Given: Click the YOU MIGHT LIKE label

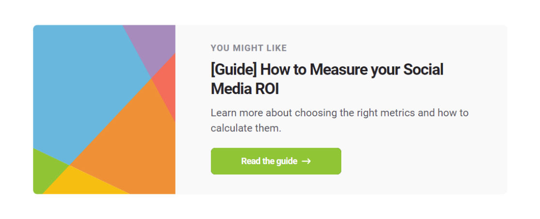Looking at the screenshot, I should tap(249, 48).
